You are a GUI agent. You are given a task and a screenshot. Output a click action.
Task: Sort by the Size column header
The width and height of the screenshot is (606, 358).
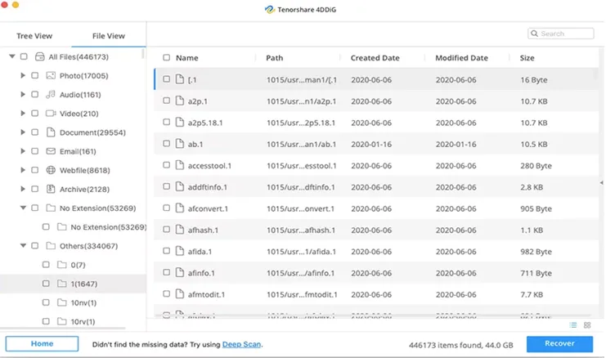pos(527,58)
